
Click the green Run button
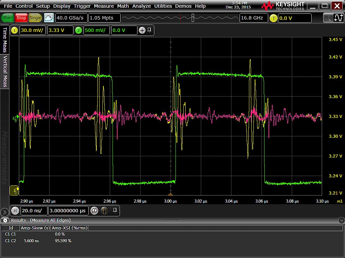pos(7,18)
